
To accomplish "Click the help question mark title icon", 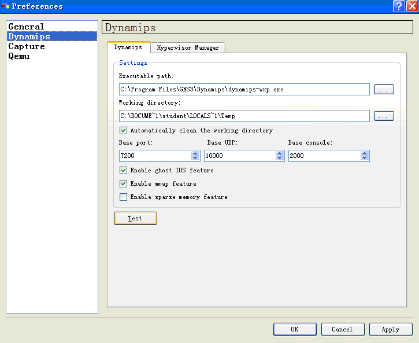I will click(398, 6).
